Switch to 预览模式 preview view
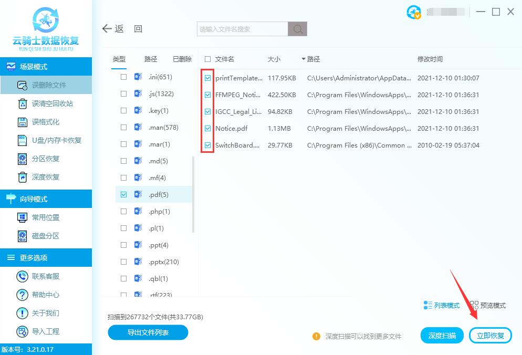 488,305
